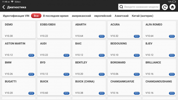Filter by европейский brands
This screenshot has height=100, width=178.
(103, 16)
